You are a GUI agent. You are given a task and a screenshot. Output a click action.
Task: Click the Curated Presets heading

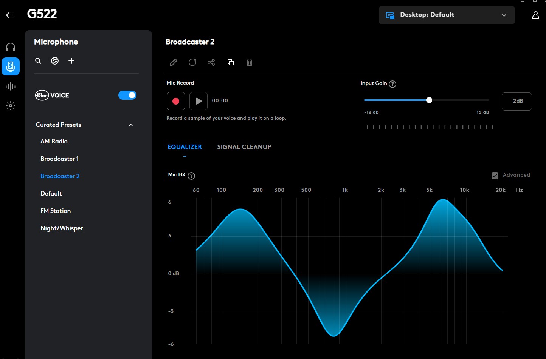(x=59, y=125)
